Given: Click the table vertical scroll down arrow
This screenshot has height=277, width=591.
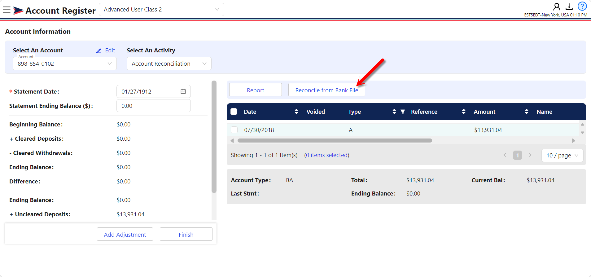Looking at the screenshot, I should pos(582,133).
